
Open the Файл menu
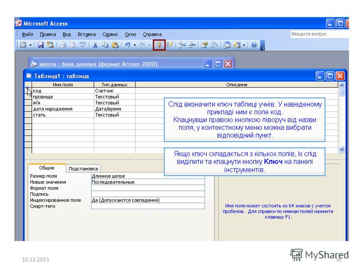click(27, 34)
